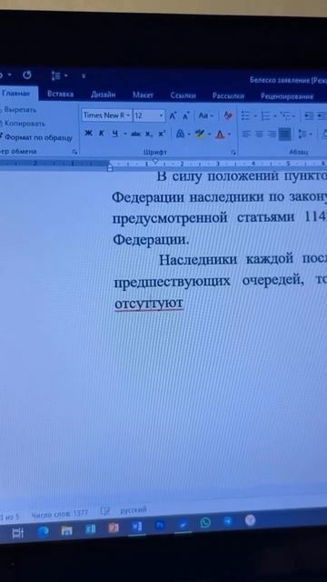327x582 pixels.
Task: Toggle strikethrough abc formatting
Action: point(135,134)
